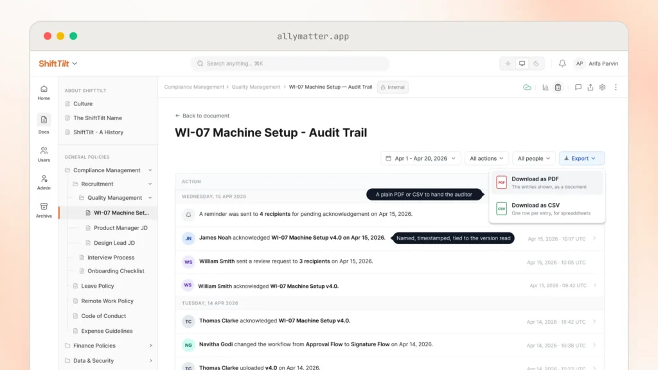This screenshot has width=658, height=370.
Task: Click the share upload icon
Action: click(x=591, y=87)
